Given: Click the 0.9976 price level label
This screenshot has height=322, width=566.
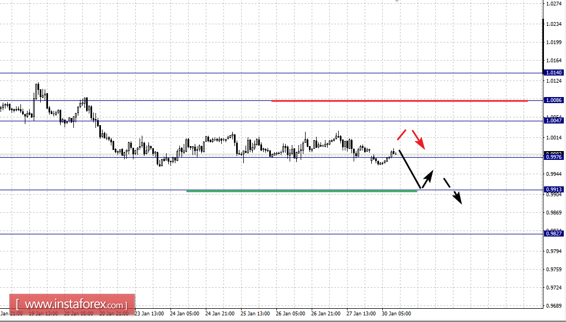Looking at the screenshot, I should pyautogui.click(x=554, y=157).
